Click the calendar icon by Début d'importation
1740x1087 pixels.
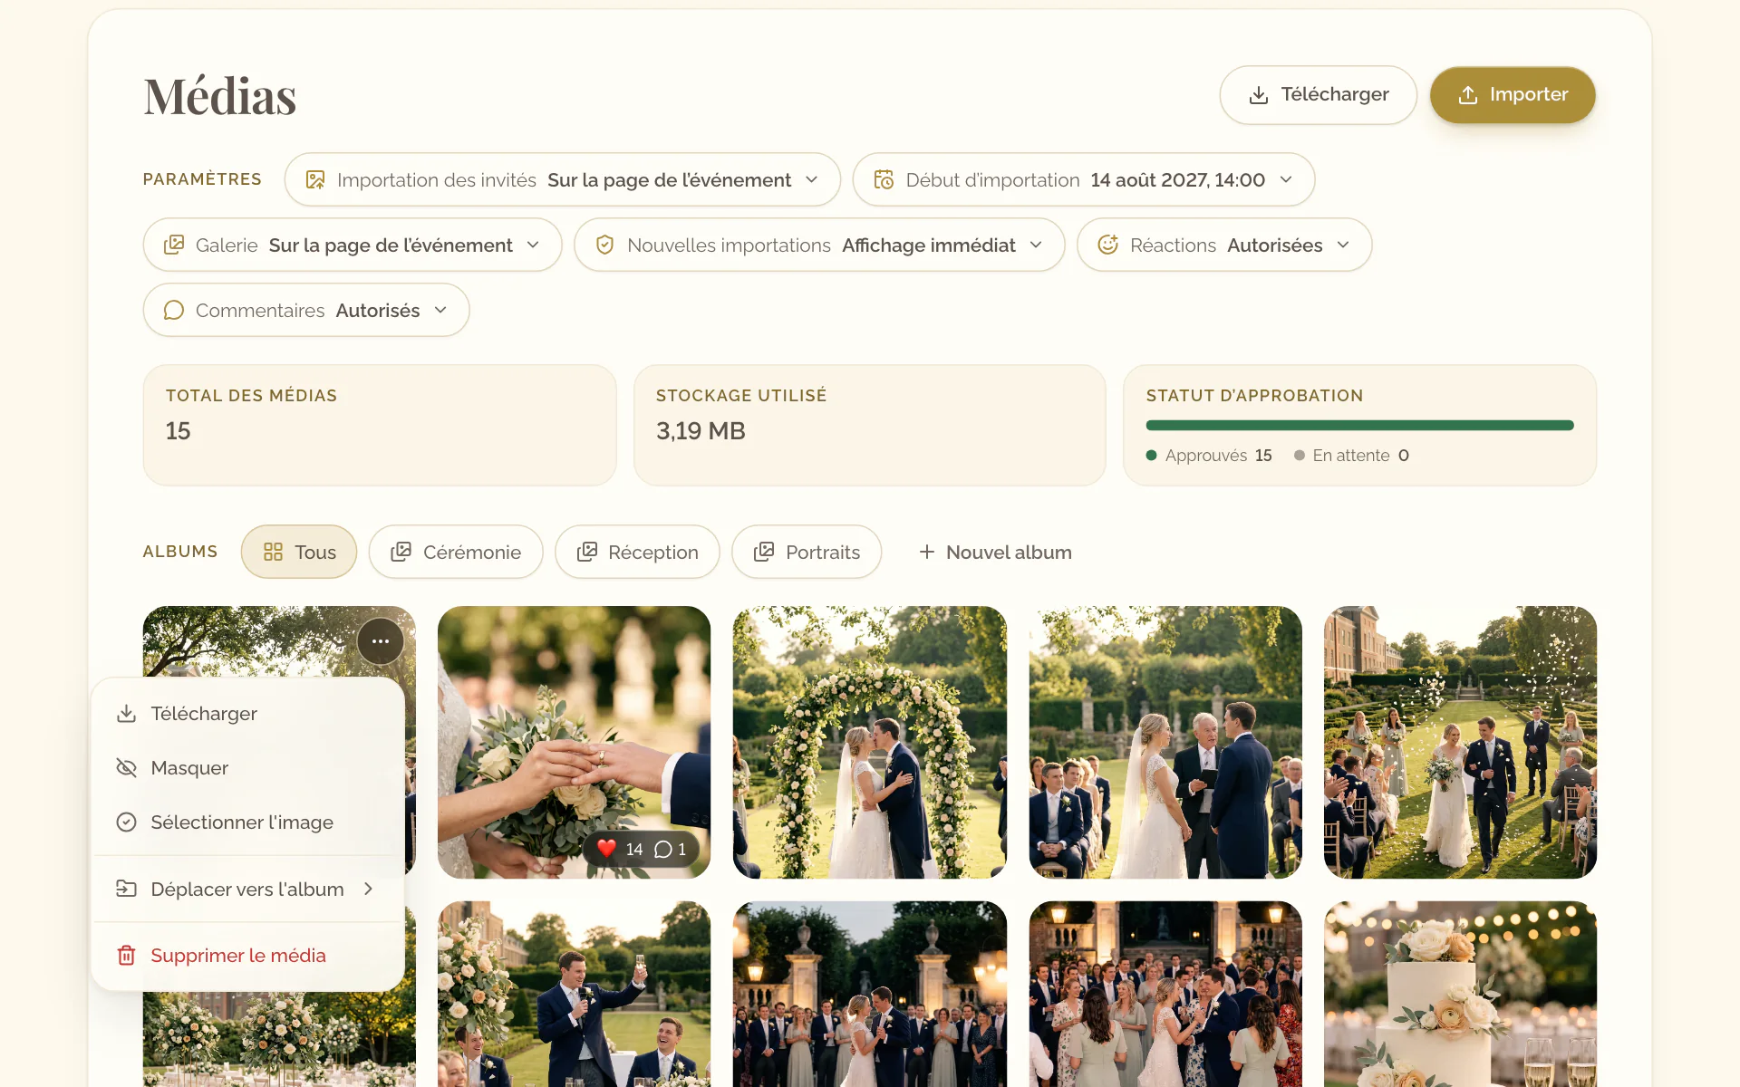(884, 179)
